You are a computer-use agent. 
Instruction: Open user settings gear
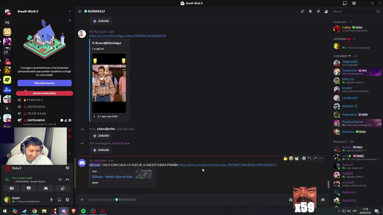(67, 200)
